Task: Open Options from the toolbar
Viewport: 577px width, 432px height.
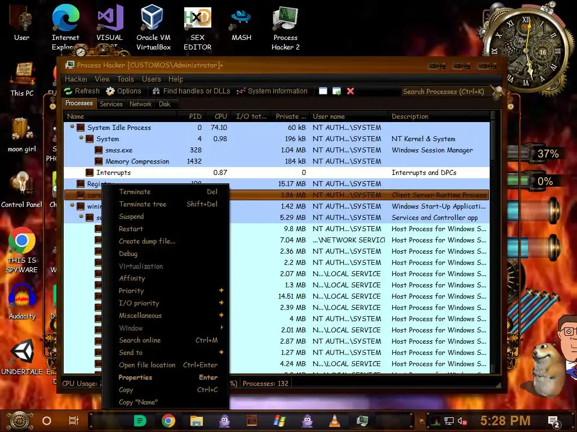Action: [x=123, y=91]
